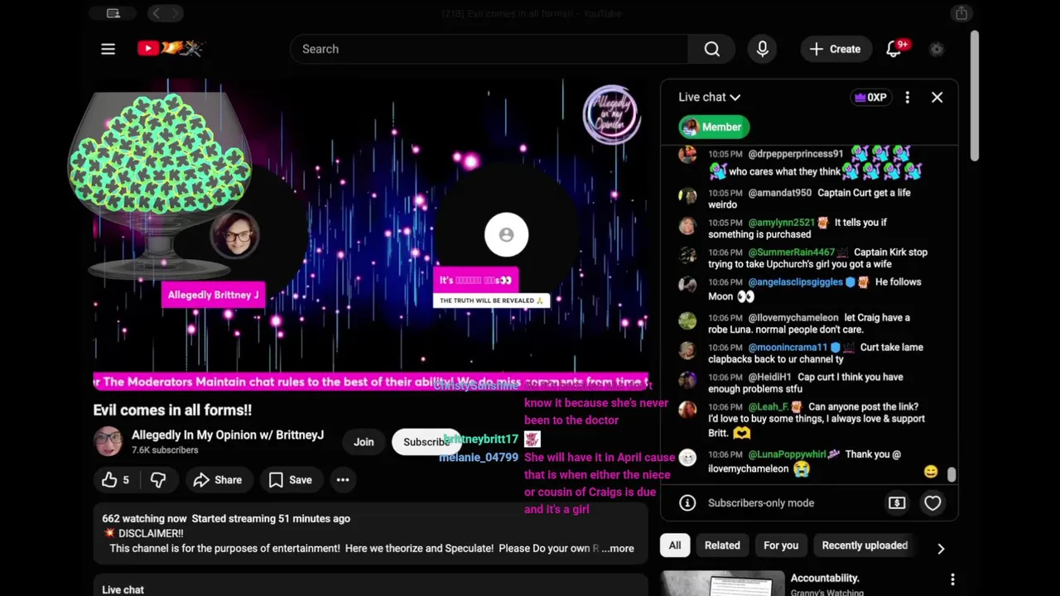
Task: Focus the Search input field
Action: (x=489, y=49)
